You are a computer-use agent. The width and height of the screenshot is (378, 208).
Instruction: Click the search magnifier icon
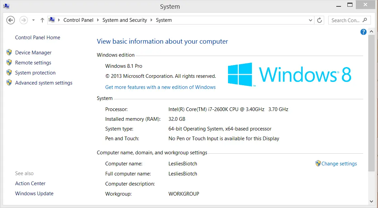coord(365,20)
